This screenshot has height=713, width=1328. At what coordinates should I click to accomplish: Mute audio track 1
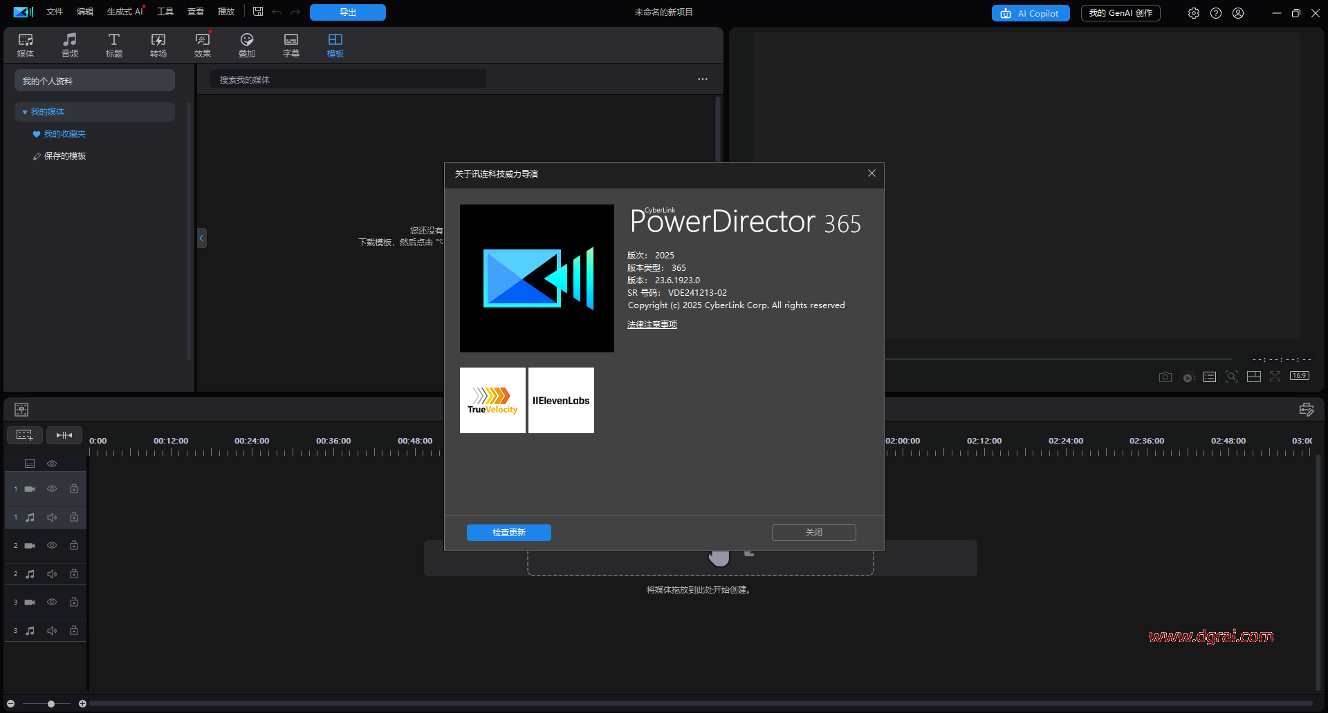click(52, 517)
